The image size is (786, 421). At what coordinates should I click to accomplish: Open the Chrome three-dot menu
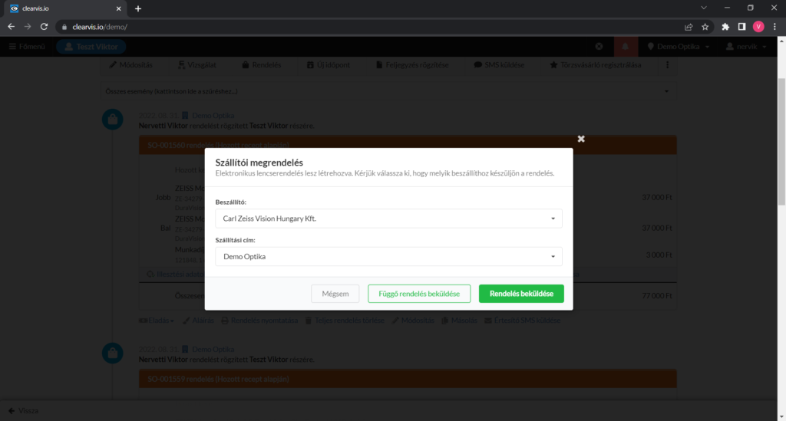(775, 27)
